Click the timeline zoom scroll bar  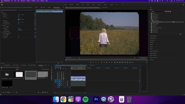coord(70,92)
